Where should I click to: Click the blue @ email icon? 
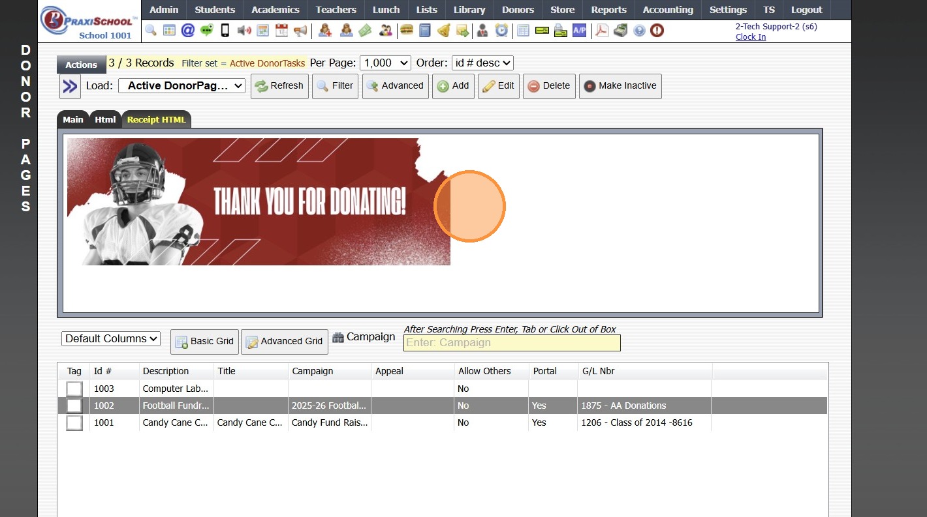tap(188, 30)
